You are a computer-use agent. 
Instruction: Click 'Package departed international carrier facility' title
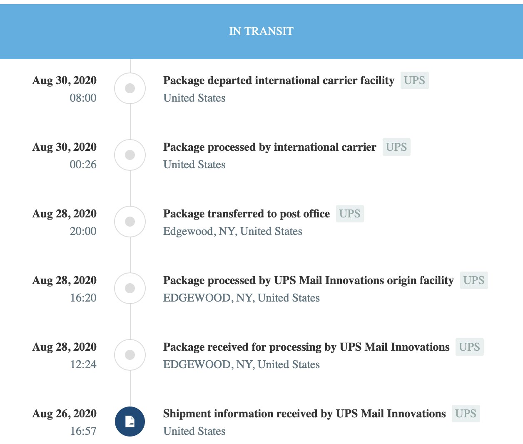pos(279,80)
